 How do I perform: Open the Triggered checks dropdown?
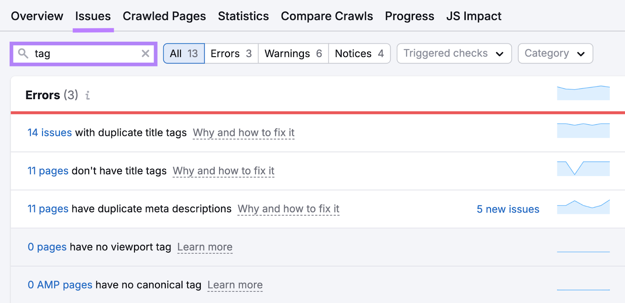click(x=454, y=53)
